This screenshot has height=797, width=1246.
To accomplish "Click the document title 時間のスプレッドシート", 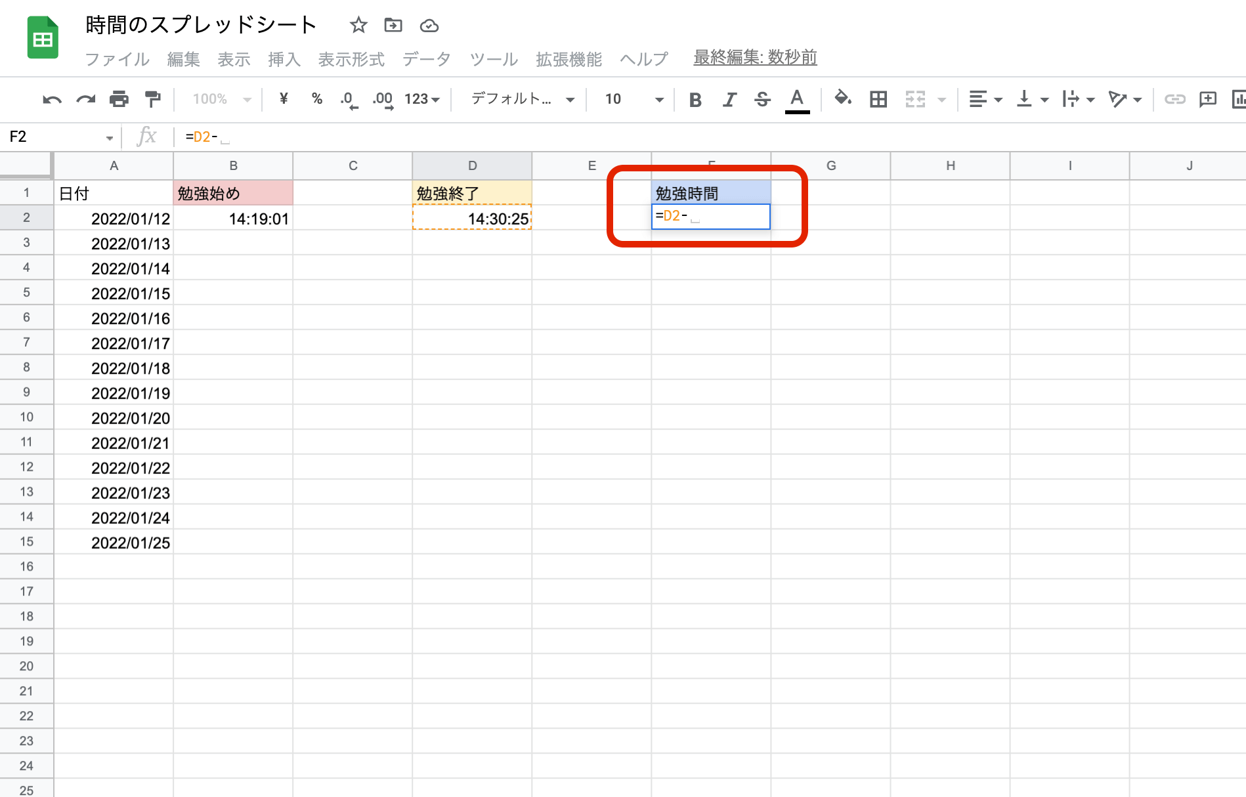I will click(x=202, y=25).
